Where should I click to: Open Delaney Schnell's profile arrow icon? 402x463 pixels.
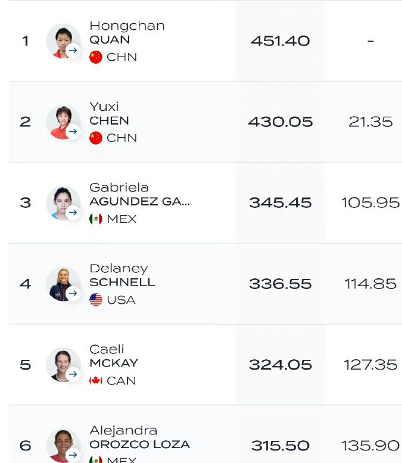[x=73, y=293]
